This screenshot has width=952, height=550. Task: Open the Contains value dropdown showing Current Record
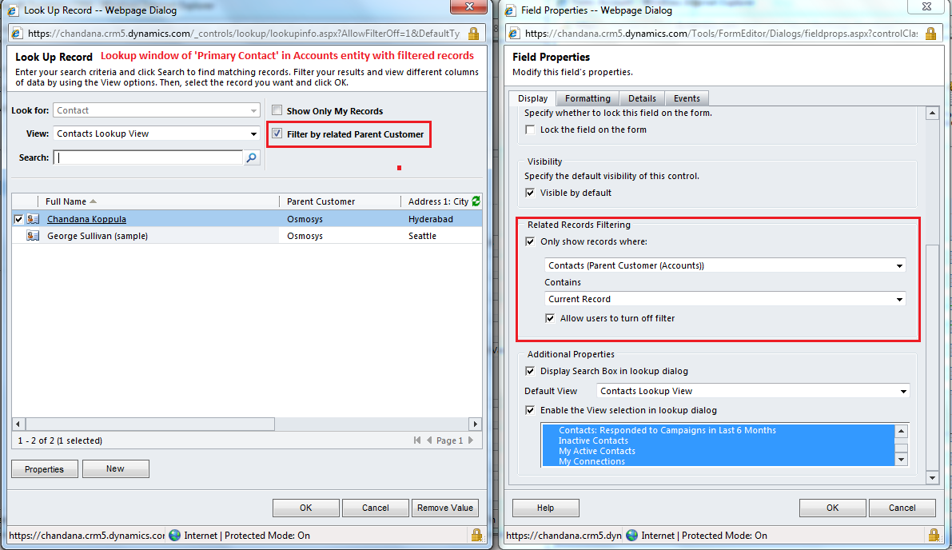pyautogui.click(x=901, y=298)
